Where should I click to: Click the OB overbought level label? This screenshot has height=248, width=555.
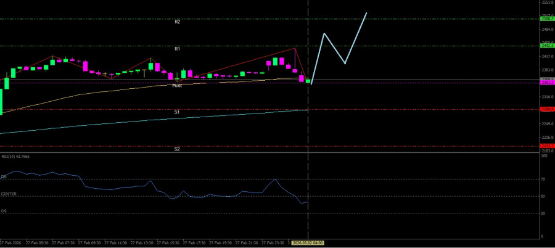pyautogui.click(x=4, y=176)
